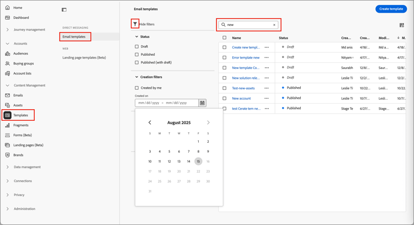
Task: Pick August 1 in the calendar
Action: coord(198,142)
